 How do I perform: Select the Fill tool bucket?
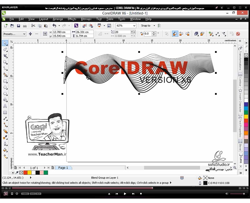5,150
